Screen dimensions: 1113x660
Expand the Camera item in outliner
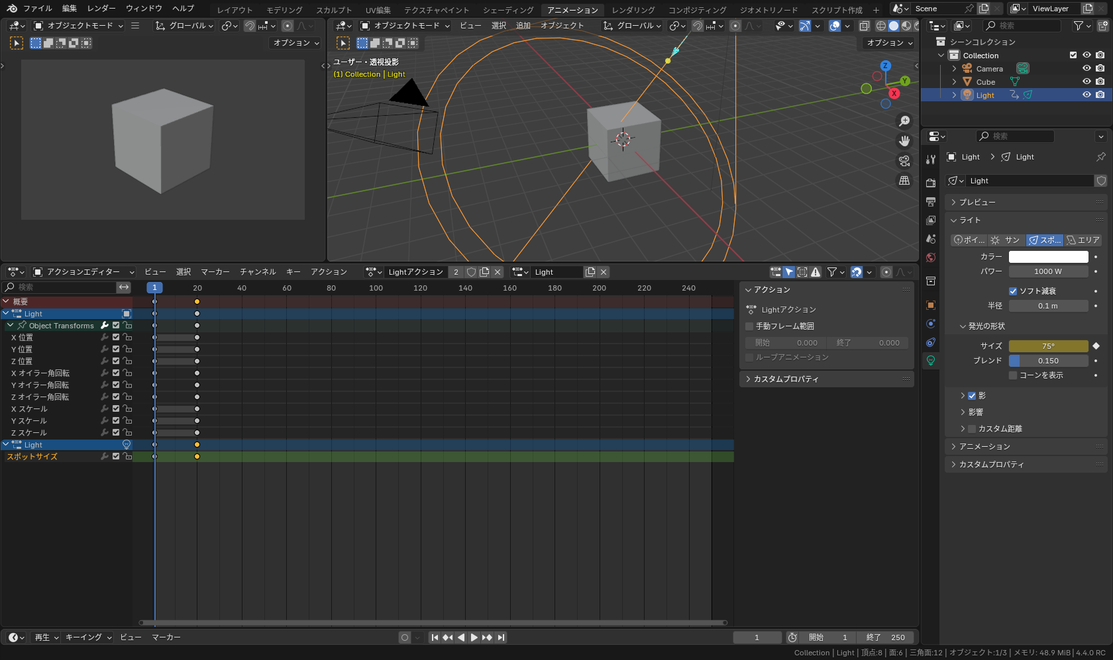click(954, 69)
